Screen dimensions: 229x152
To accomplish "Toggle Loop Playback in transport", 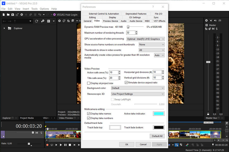I will pyautogui.click(x=52, y=145).
